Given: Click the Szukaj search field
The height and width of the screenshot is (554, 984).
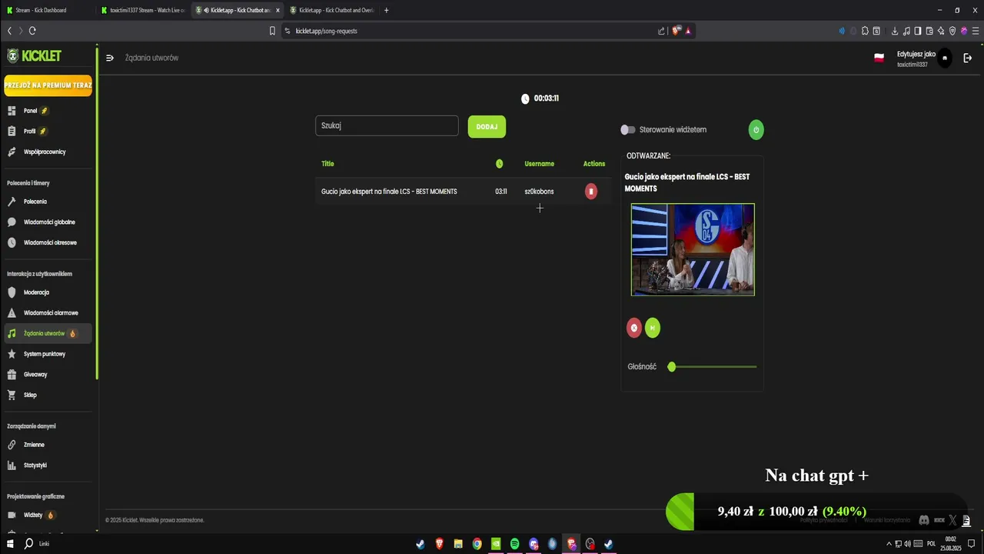Looking at the screenshot, I should coord(387,125).
